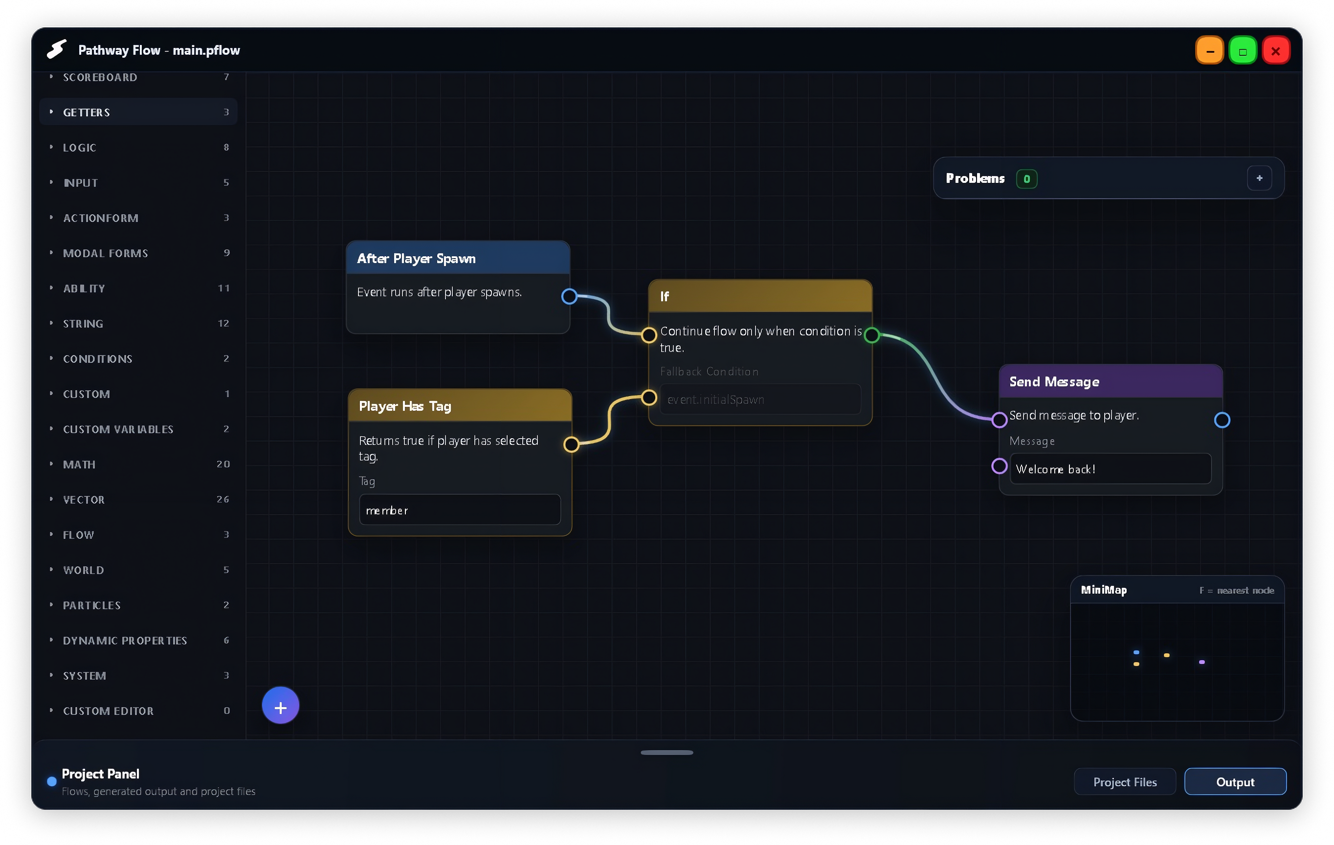Screen dimensions: 1334x845
Task: Expand the INPUT category
Action: pyautogui.click(x=138, y=182)
